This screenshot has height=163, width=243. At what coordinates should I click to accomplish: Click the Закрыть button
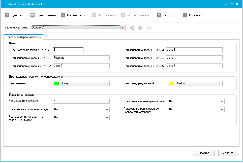229,153
